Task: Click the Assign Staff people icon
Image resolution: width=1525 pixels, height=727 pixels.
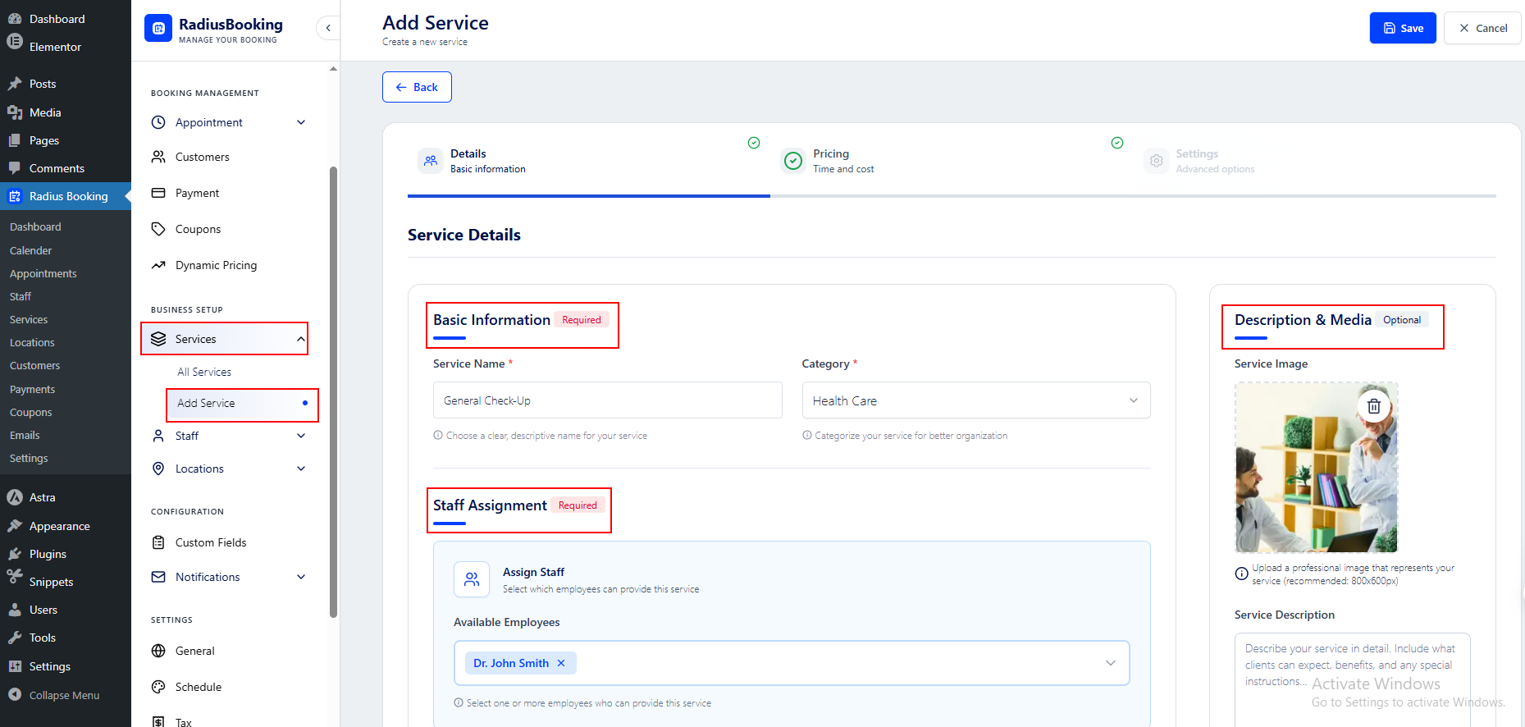Action: tap(472, 579)
